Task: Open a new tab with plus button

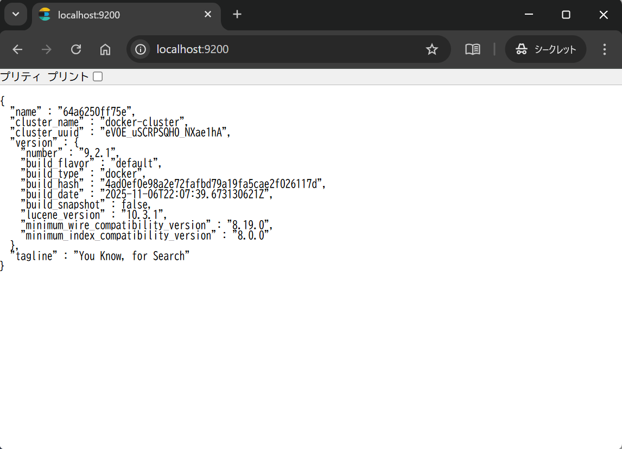Action: pyautogui.click(x=237, y=15)
